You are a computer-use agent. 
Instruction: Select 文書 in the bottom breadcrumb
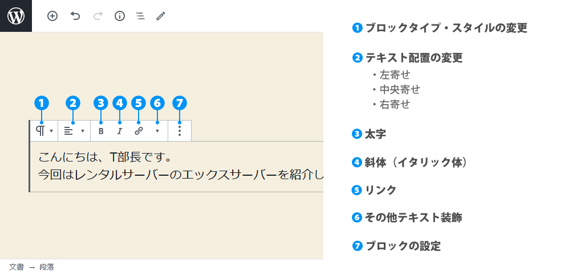(x=17, y=267)
